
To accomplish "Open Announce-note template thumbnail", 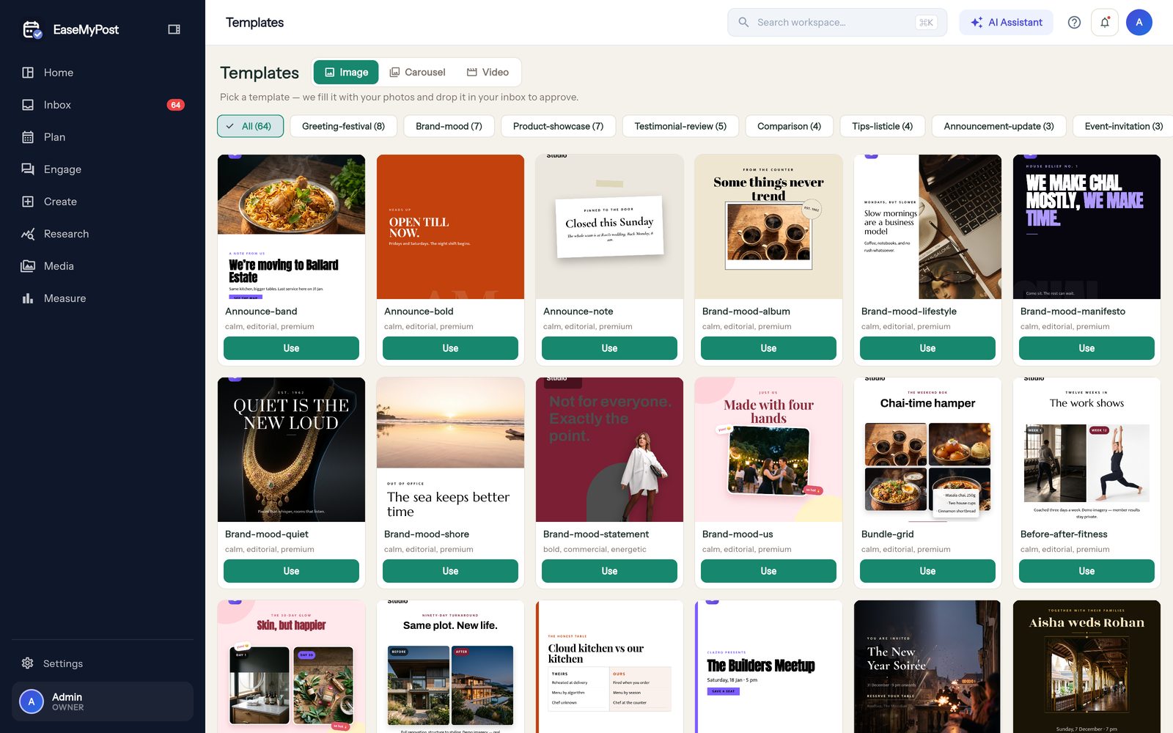I will click(x=609, y=226).
